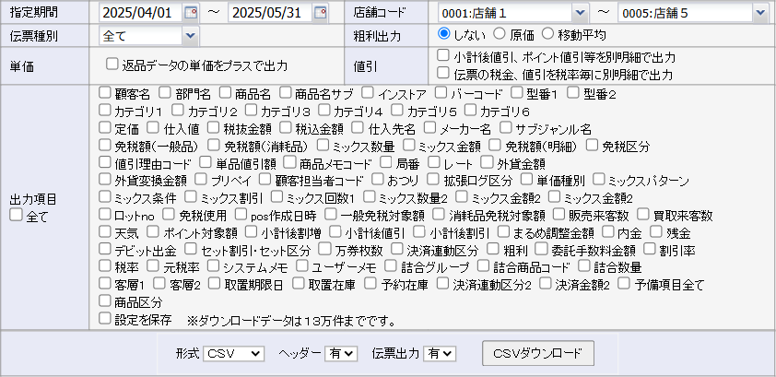Image resolution: width=776 pixels, height=377 pixels.
Task: Tick the 税抜金額 checkbox
Action: point(213,127)
